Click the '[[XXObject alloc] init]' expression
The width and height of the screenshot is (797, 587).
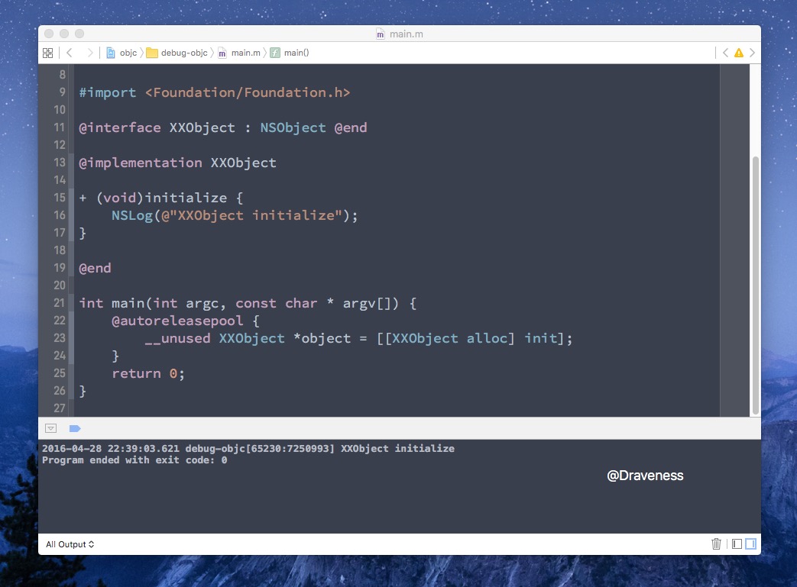pyautogui.click(x=470, y=338)
